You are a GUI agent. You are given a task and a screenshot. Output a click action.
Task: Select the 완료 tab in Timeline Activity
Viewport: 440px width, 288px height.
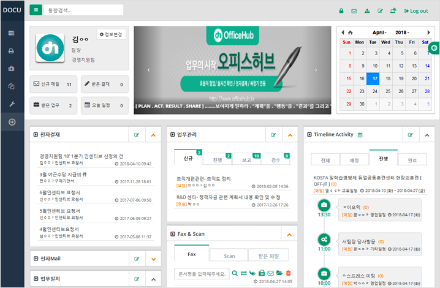point(412,160)
